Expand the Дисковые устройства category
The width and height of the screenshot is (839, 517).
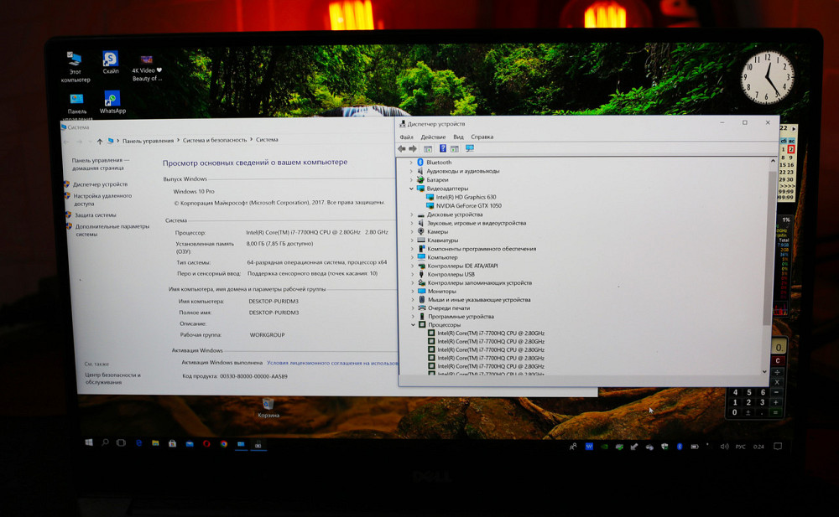pos(411,215)
